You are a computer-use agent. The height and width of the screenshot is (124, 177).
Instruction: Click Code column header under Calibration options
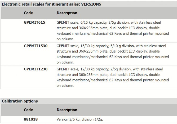click(x=28, y=110)
